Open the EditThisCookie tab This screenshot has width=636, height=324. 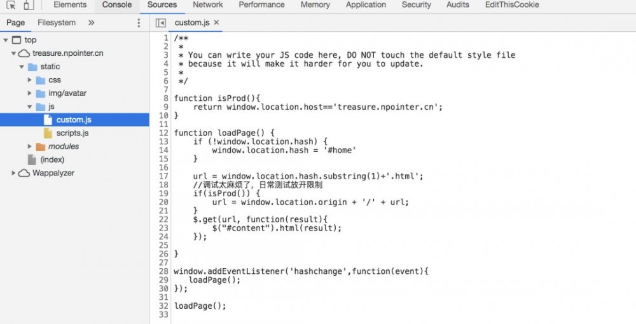click(512, 5)
